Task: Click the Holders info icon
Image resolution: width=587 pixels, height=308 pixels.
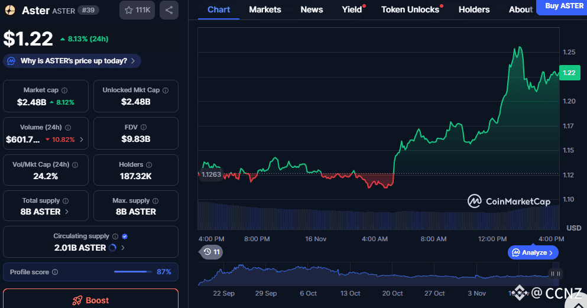Action: click(x=148, y=165)
